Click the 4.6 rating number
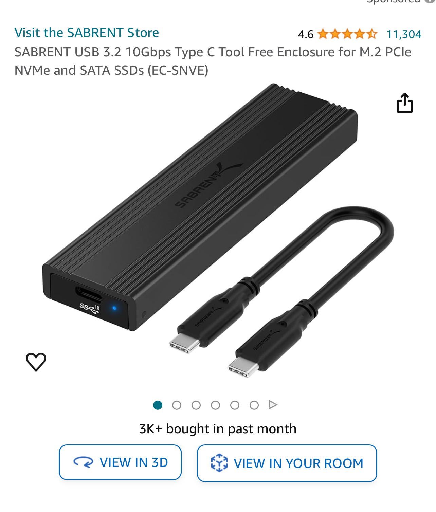 click(306, 34)
